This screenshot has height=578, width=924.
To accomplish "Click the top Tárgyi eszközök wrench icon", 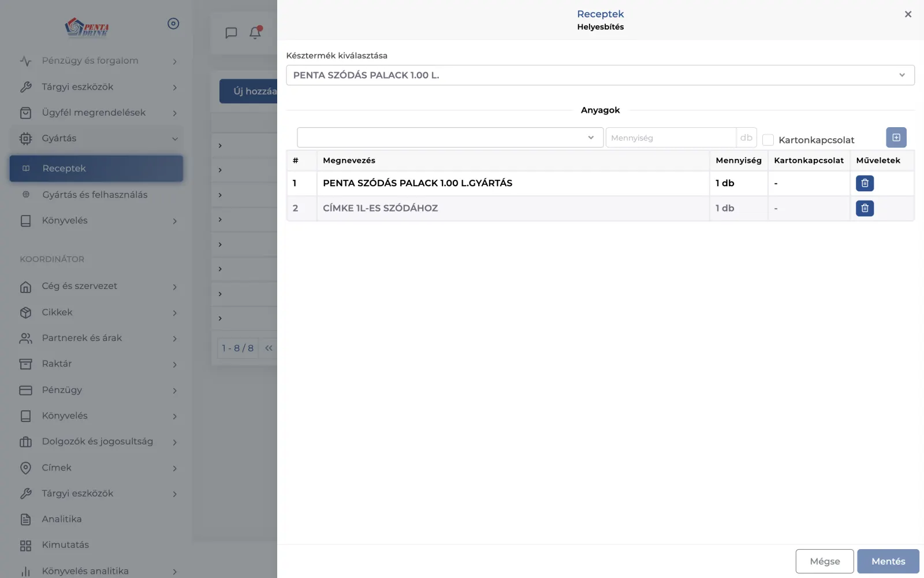I will point(25,87).
